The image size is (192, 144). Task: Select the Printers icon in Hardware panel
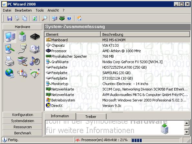10,61
